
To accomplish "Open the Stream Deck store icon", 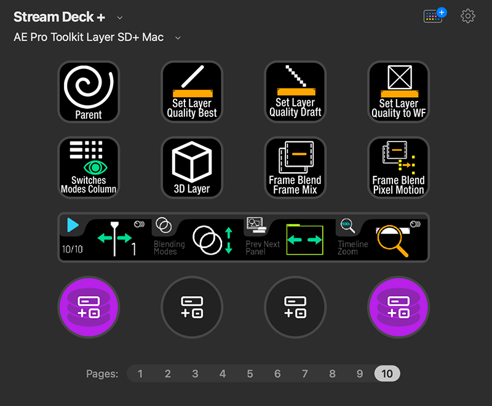I will coord(435,15).
